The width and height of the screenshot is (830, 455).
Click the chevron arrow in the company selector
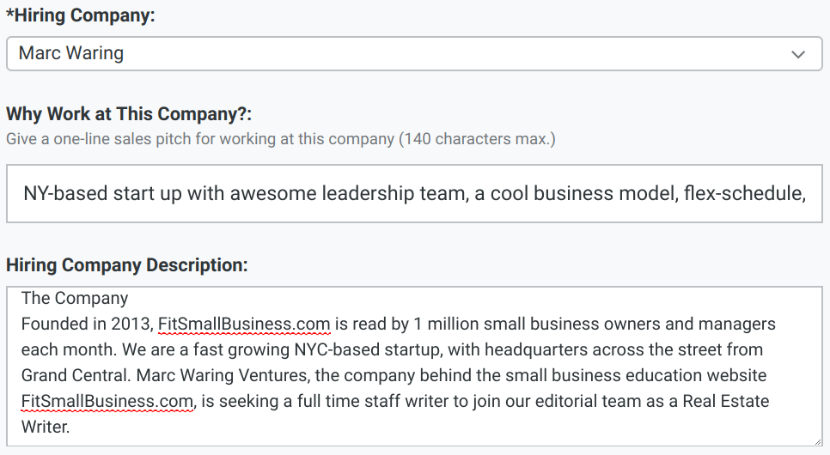coord(798,54)
